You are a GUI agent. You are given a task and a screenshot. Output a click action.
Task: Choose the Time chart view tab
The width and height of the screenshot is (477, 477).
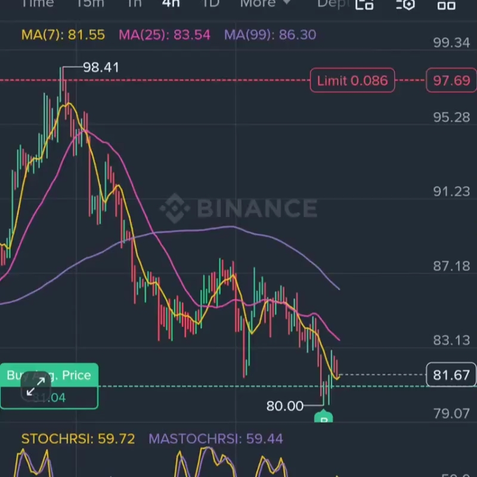tap(38, 4)
